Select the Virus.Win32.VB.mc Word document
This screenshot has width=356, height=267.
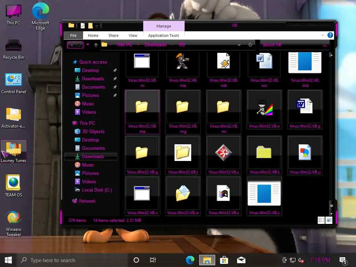pos(264,70)
